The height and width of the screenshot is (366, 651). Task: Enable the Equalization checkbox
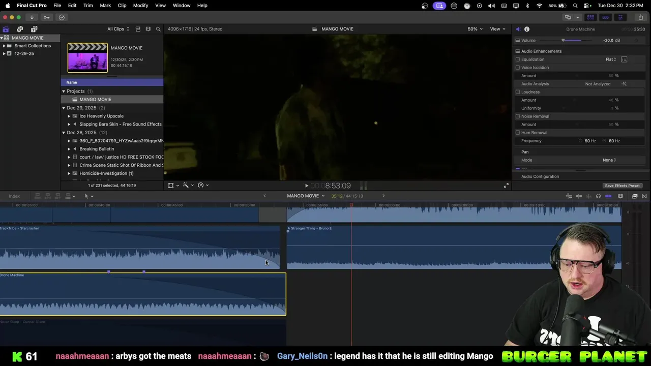518,59
